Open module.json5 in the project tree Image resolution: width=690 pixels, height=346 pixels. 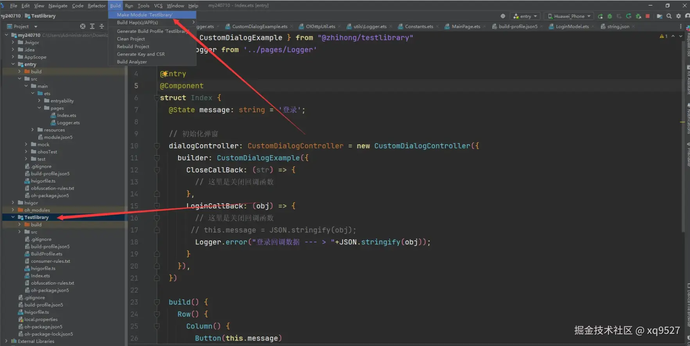click(58, 137)
